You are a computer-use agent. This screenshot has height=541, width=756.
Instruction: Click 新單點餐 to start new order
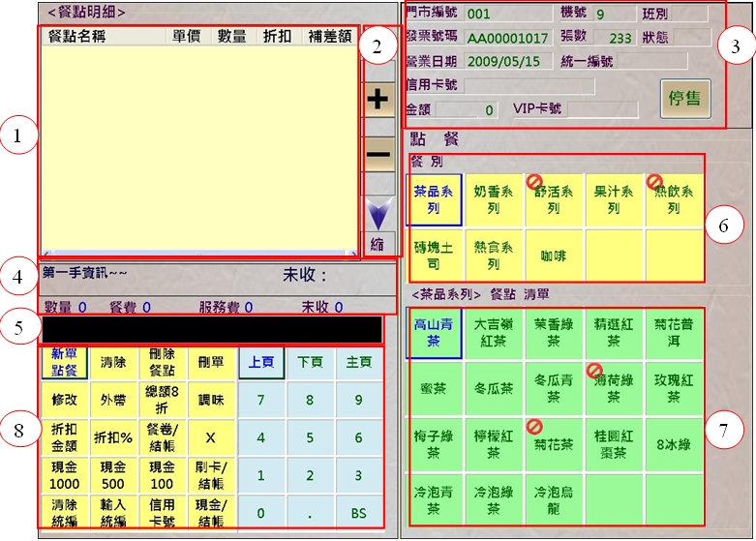pos(63,363)
